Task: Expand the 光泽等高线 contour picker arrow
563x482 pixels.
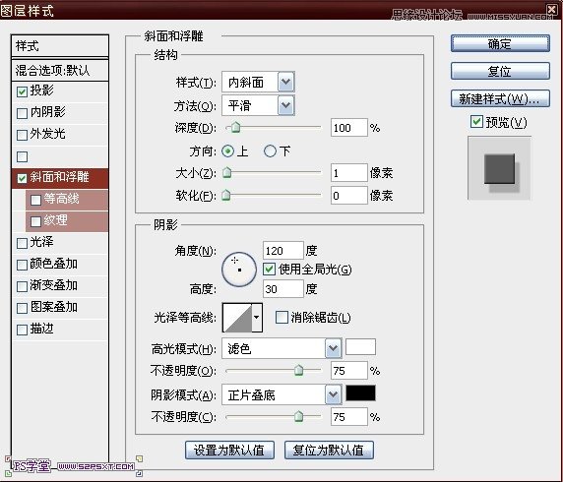Action: [256, 318]
